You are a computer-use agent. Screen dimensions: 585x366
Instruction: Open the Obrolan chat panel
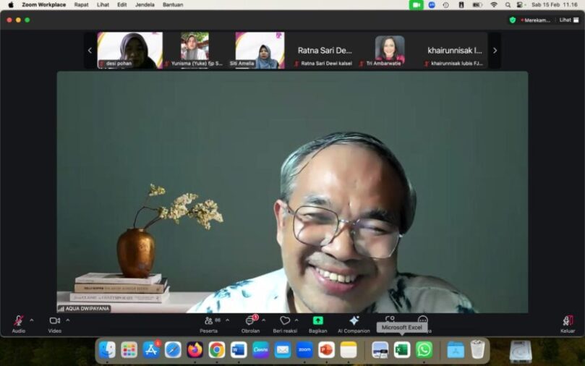[x=249, y=320]
